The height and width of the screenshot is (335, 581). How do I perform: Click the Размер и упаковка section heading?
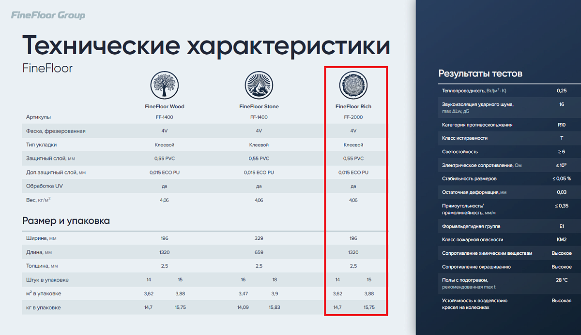click(66, 221)
